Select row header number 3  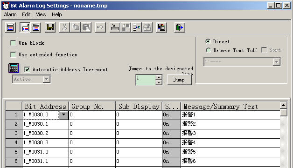point(14,134)
